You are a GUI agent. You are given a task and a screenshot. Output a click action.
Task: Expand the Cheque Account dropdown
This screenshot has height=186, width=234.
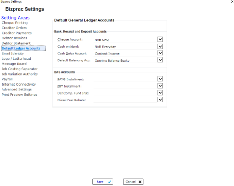point(160,39)
